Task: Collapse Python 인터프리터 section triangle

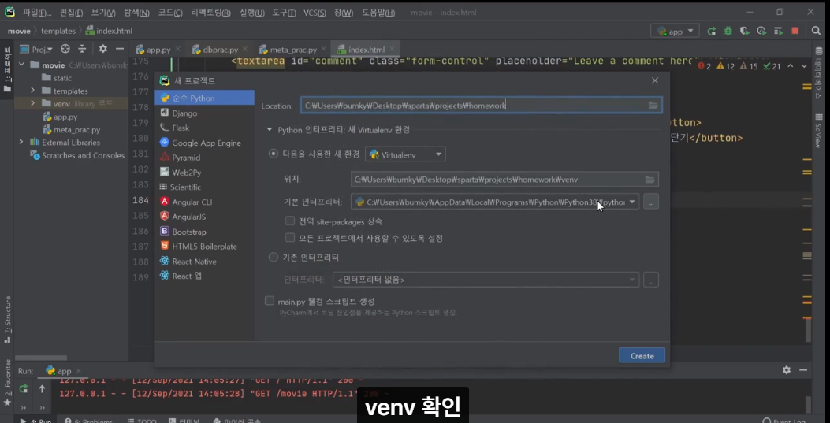Action: tap(270, 129)
